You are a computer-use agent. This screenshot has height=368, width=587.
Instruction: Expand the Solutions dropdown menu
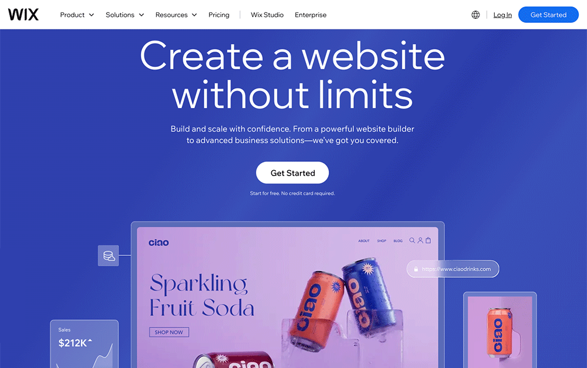[x=124, y=15]
